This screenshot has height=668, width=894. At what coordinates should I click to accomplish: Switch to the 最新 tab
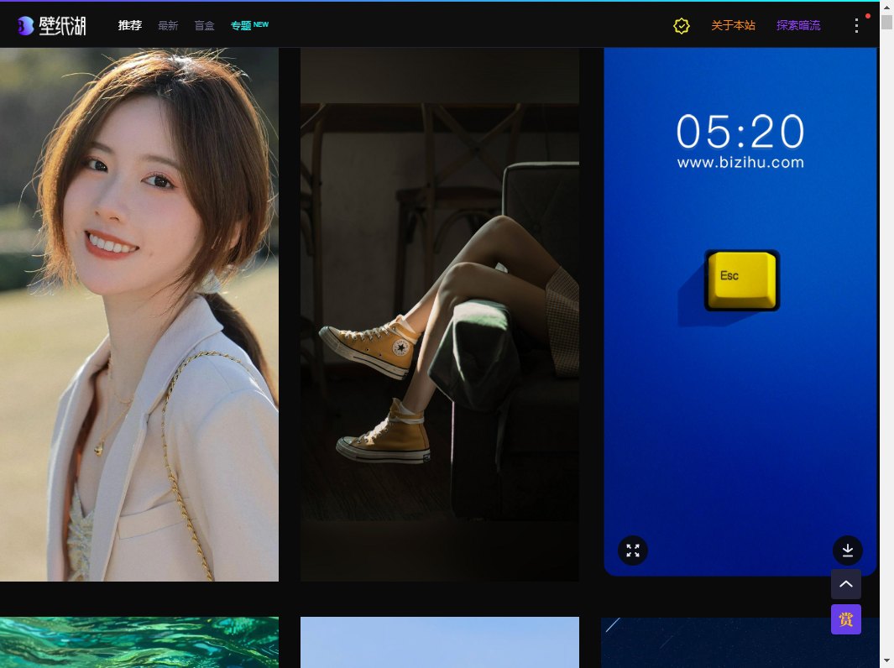(168, 26)
